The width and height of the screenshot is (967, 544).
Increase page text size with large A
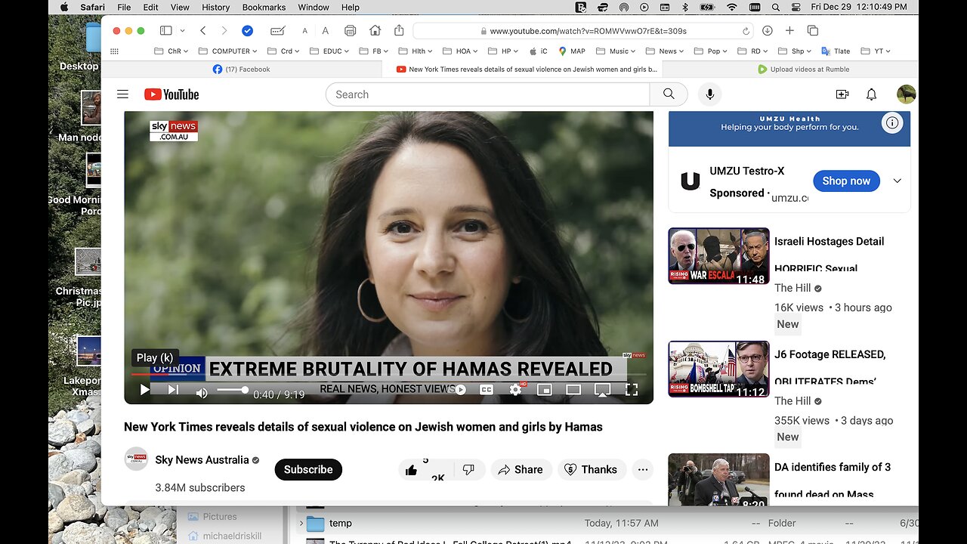[325, 31]
